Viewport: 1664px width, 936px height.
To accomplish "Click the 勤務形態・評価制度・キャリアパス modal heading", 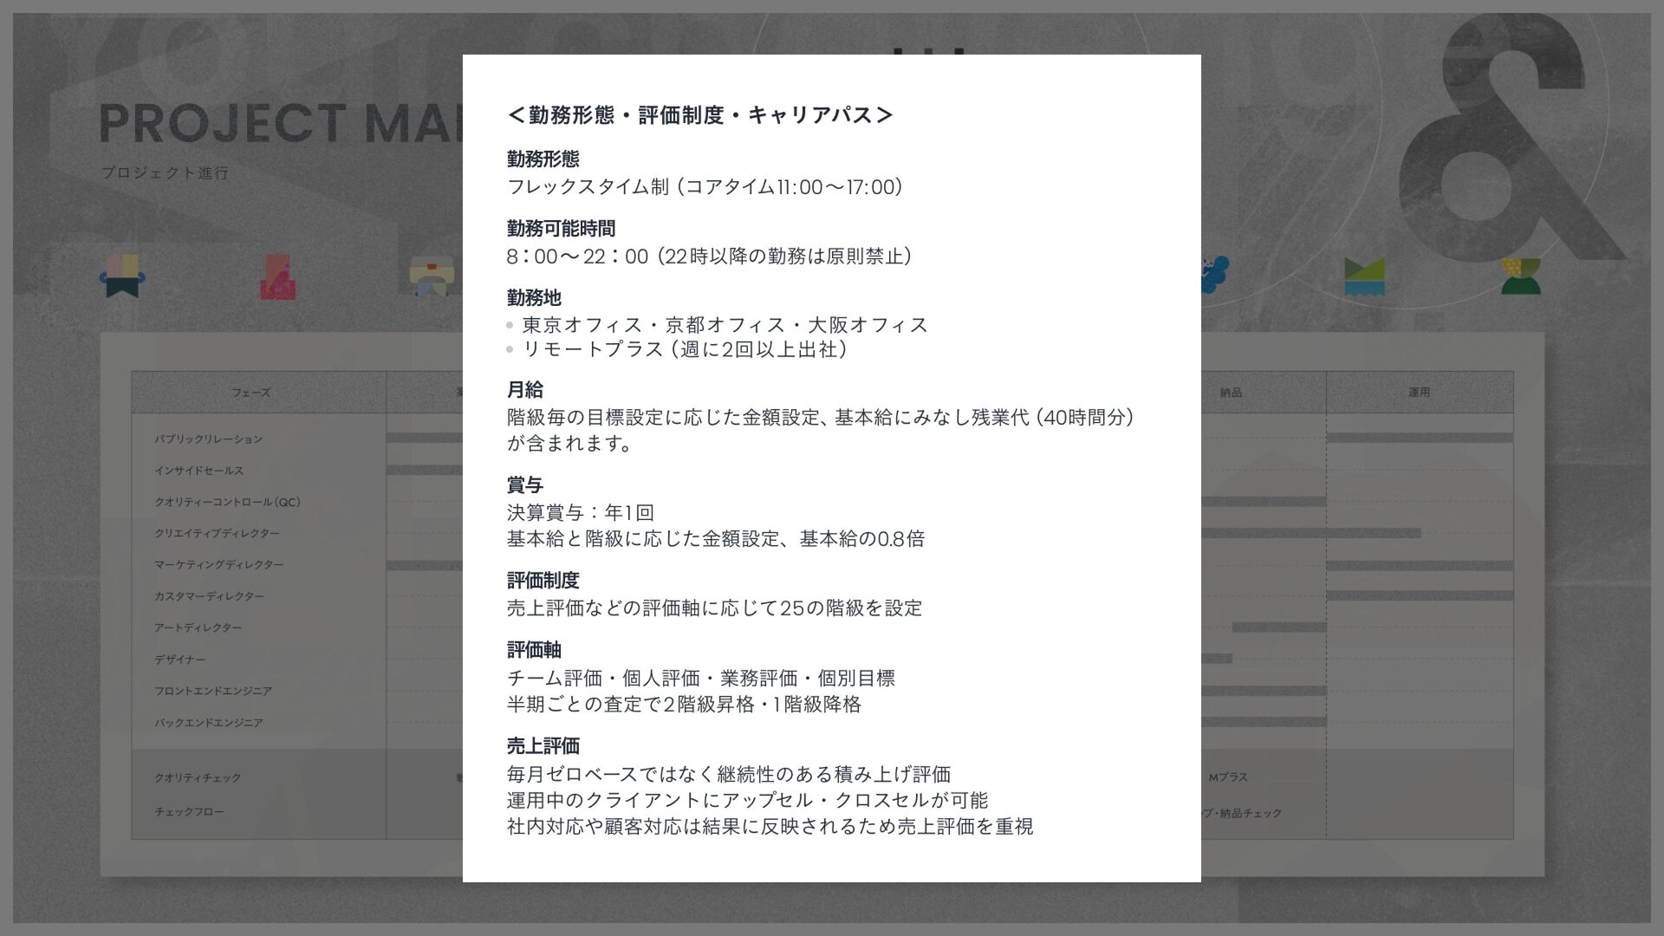I will pyautogui.click(x=700, y=115).
